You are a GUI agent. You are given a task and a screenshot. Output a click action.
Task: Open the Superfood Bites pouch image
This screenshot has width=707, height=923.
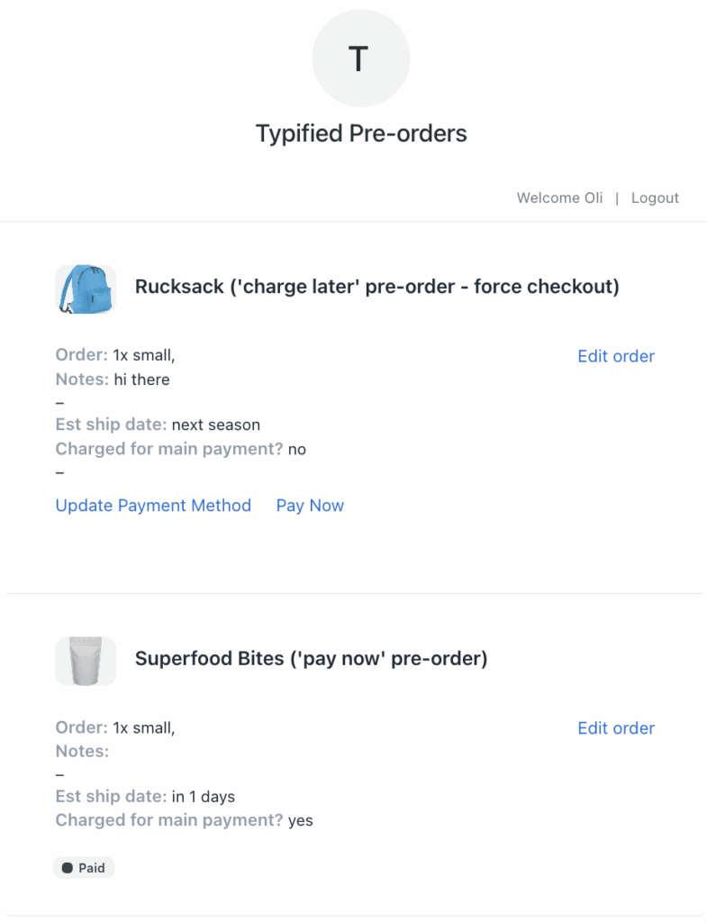coord(86,661)
